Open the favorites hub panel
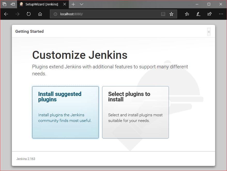 coord(187,14)
